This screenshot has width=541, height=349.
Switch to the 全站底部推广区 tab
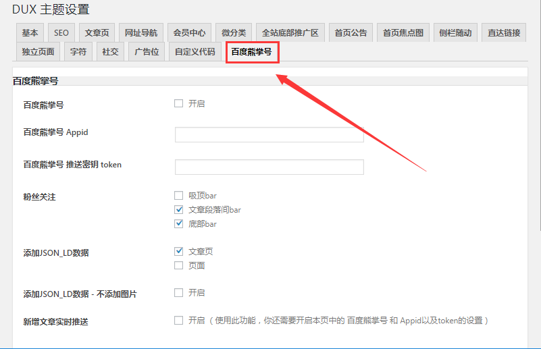pos(290,33)
